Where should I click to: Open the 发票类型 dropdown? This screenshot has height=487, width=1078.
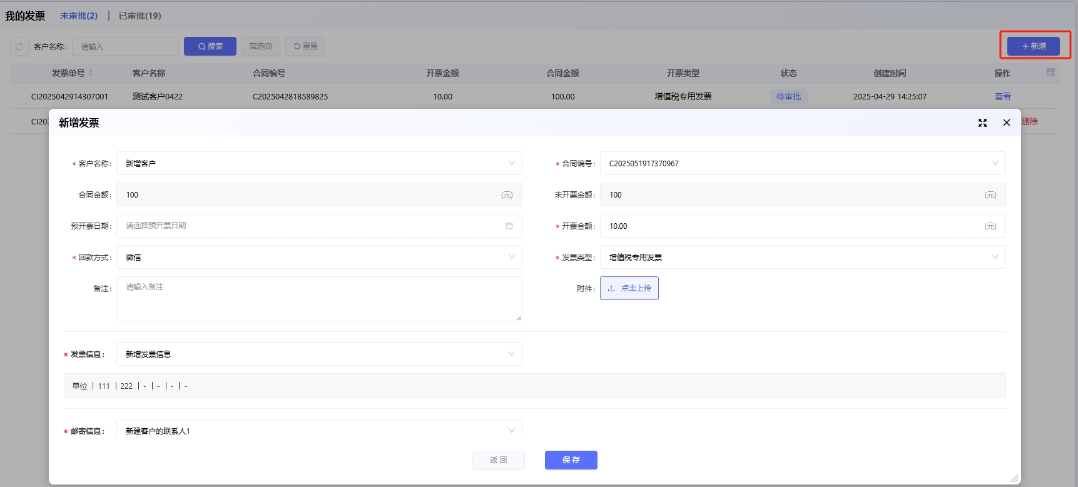click(802, 257)
